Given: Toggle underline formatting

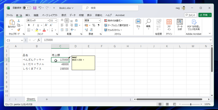Looking at the screenshot, I should (38, 25).
